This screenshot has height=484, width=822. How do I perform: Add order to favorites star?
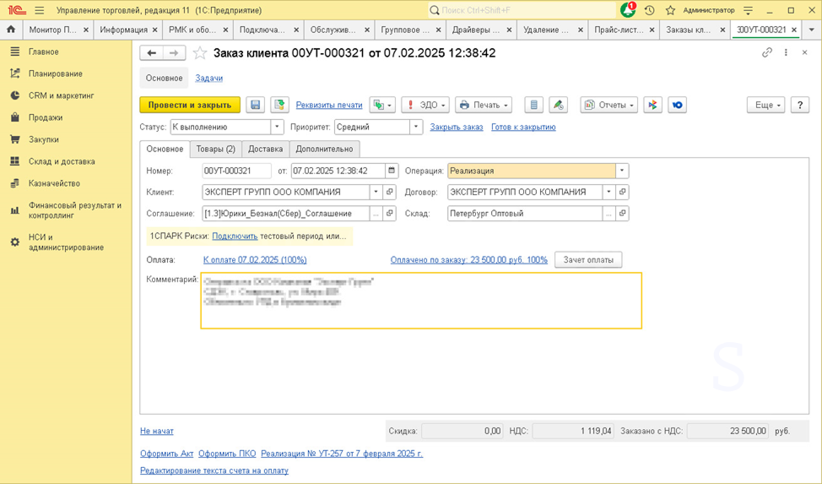pos(200,53)
